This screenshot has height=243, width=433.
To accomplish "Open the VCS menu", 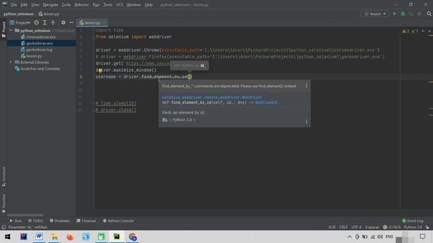I will (x=120, y=5).
